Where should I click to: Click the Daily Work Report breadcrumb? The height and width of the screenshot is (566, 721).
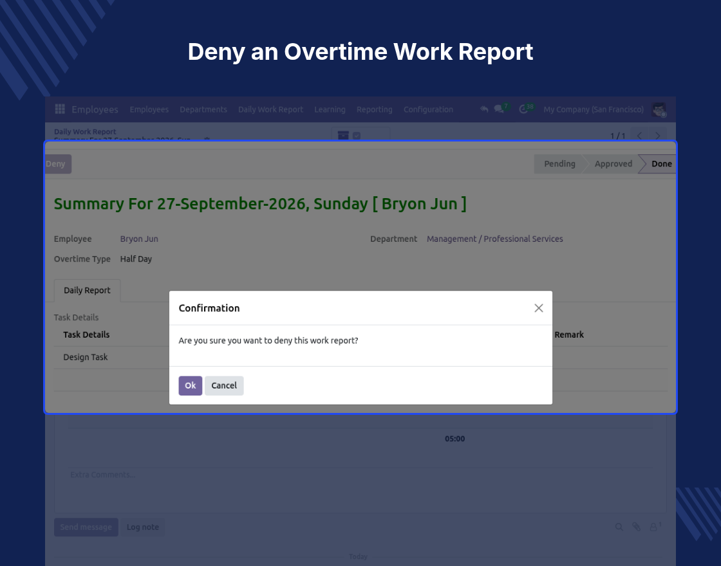pos(85,132)
